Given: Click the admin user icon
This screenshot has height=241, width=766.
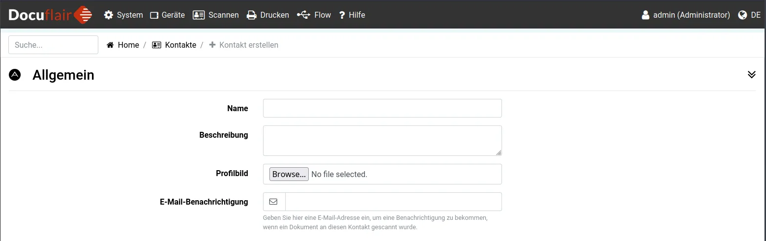Looking at the screenshot, I should click(x=646, y=15).
